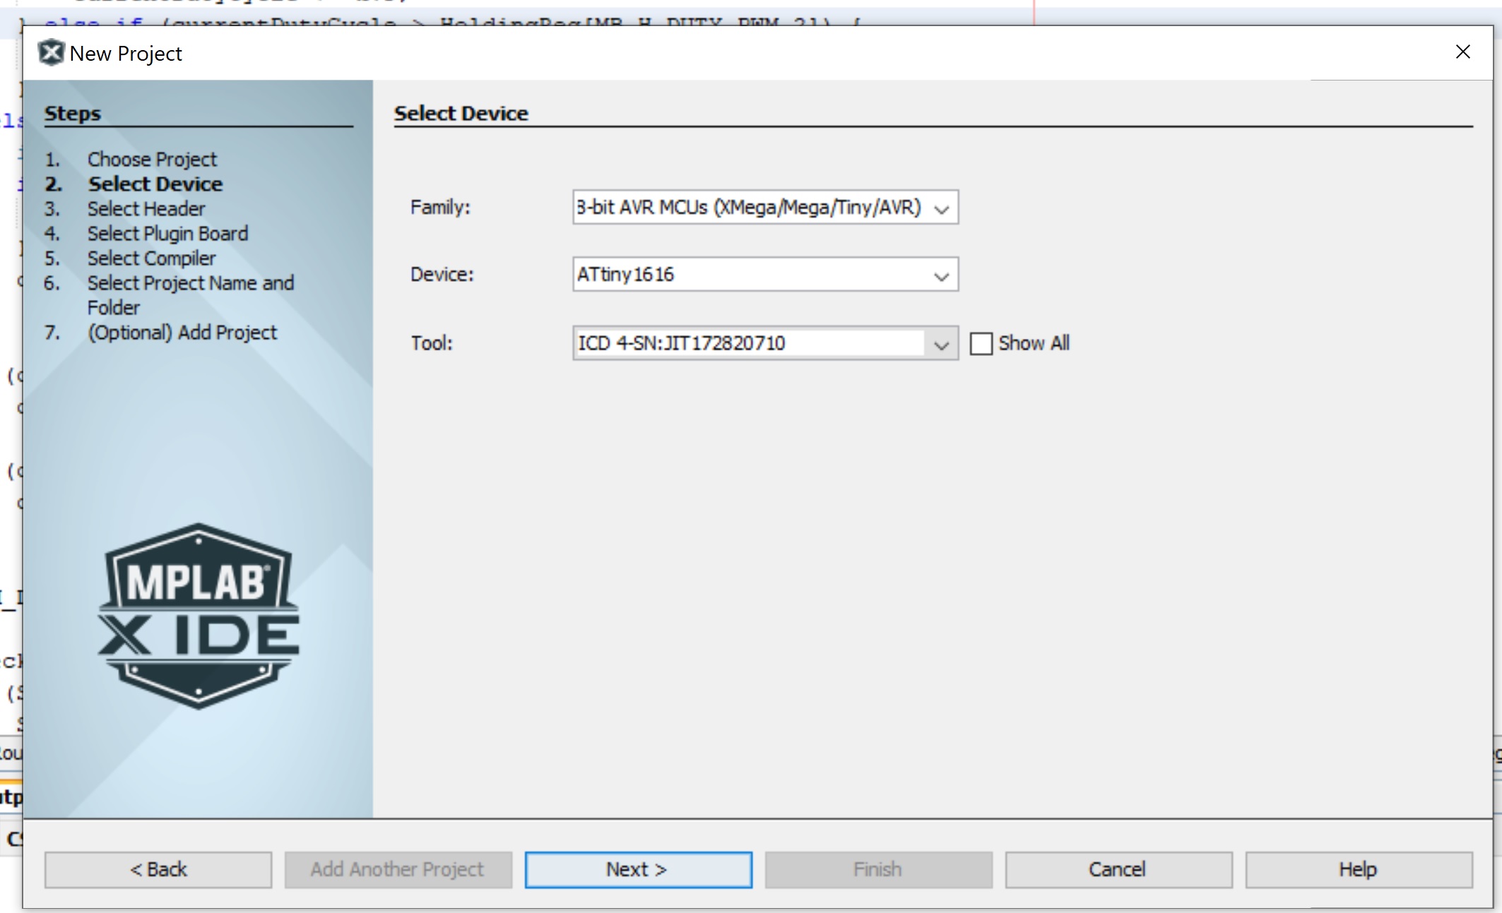Go to the next wizard step
Viewport: 1502px width, 913px height.
[x=638, y=869]
